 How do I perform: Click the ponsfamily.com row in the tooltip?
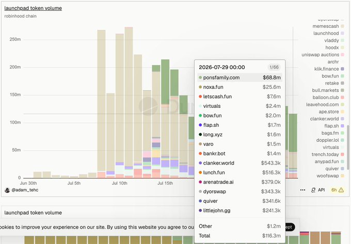tap(240, 77)
